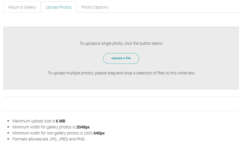Image resolution: width=241 pixels, height=152 pixels.
Task: Click the divider line below the upload box
Action: coord(121,97)
